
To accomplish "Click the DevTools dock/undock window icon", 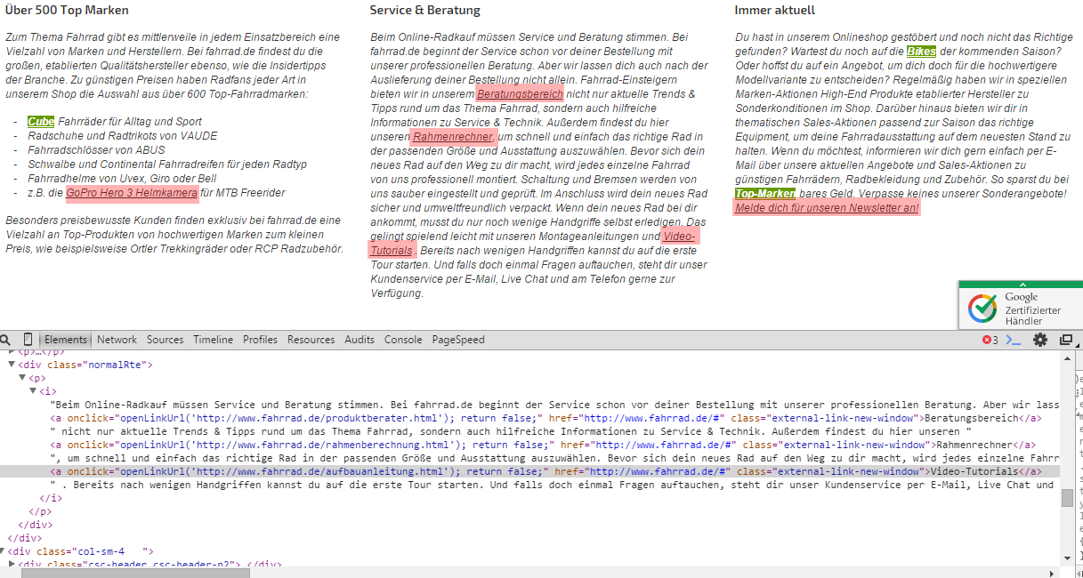I will [1066, 340].
